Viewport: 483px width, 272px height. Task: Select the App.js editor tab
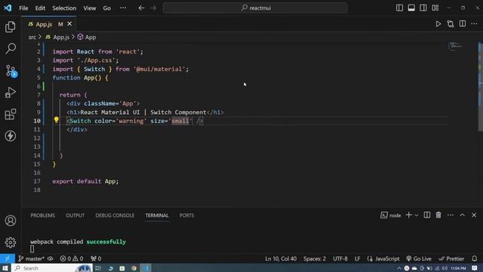(x=48, y=24)
